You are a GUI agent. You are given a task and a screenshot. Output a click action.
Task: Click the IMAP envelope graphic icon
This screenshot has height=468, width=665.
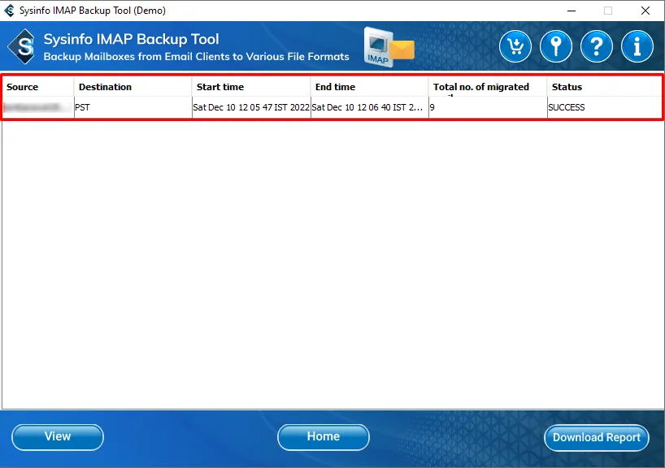coord(389,47)
